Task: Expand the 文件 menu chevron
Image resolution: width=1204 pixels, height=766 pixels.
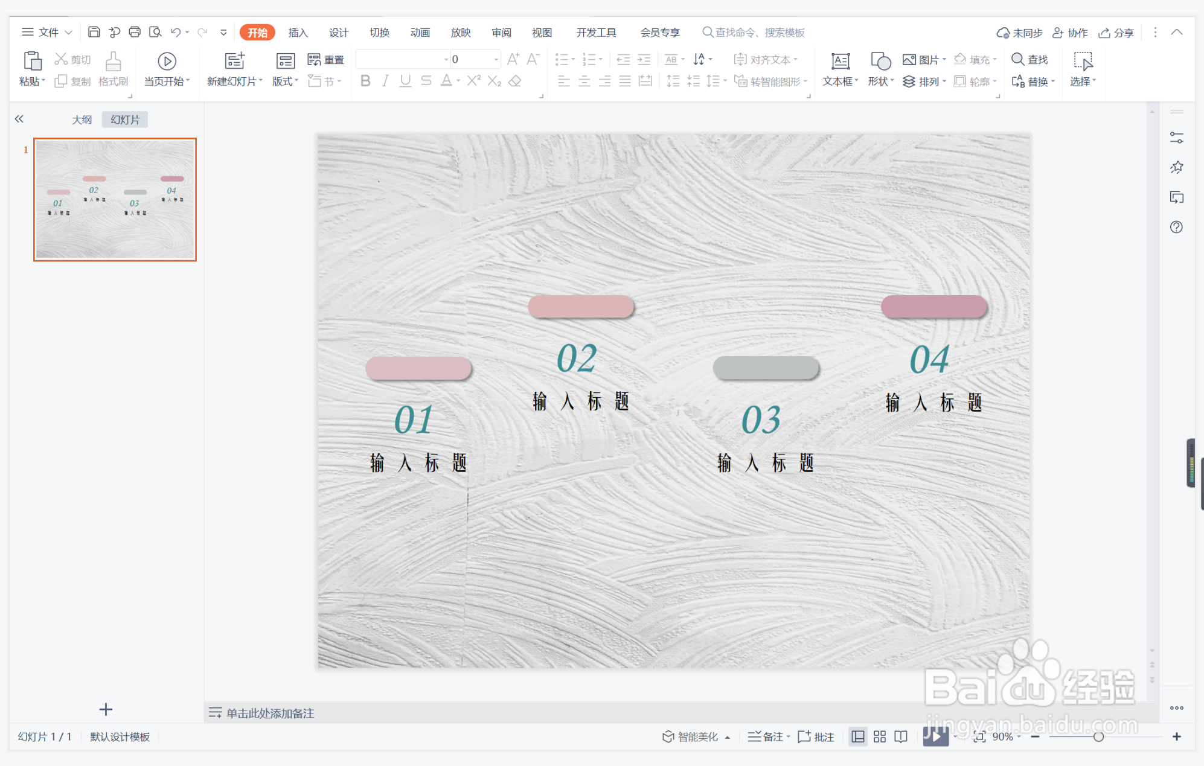Action: 69,32
